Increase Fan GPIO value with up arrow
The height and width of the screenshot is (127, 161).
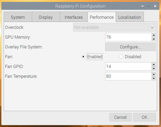(154, 64)
